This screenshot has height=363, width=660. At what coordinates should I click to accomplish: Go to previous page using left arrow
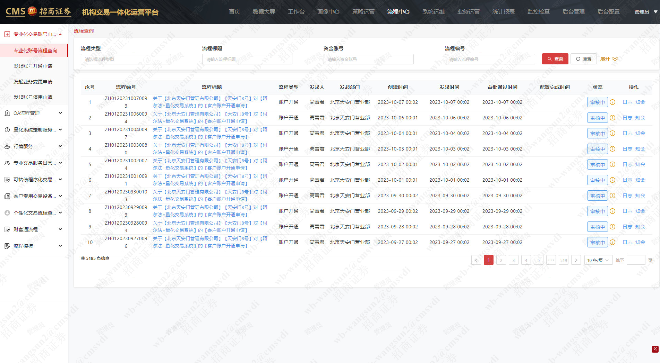[476, 260]
